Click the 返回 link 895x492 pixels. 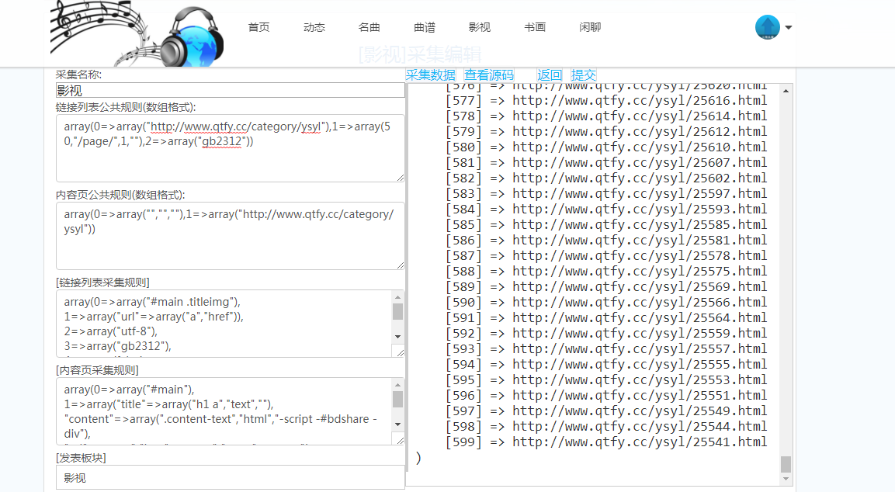549,74
